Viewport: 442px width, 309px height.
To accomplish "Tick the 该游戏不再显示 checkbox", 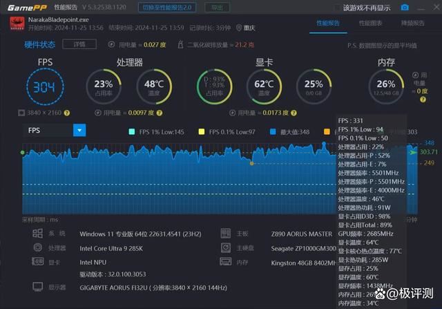I will coord(336,8).
